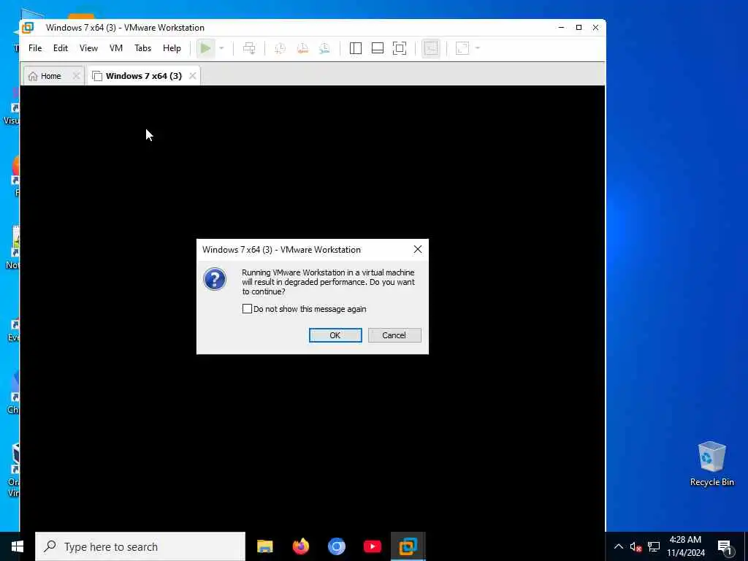748x561 pixels.
Task: Check Do not show this message again
Action: 247,309
